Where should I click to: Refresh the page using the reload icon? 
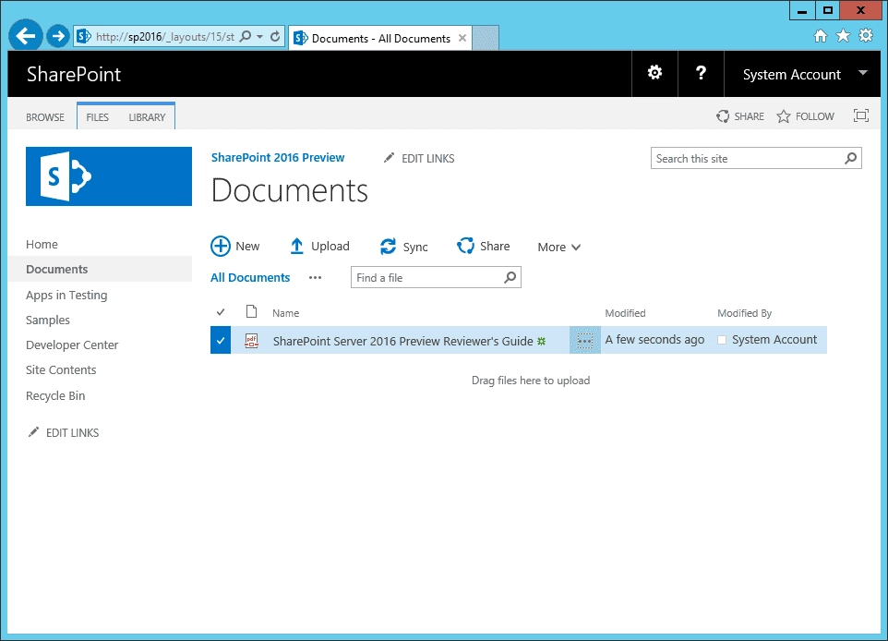click(x=275, y=37)
